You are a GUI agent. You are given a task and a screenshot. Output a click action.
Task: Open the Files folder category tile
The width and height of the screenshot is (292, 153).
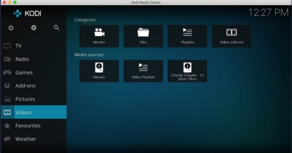point(143,36)
